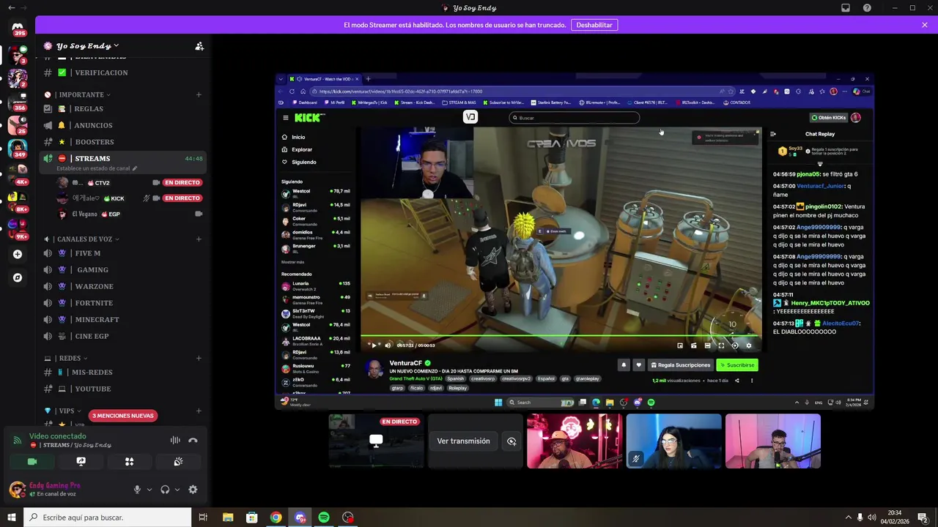
Task: Open microphone input options arrow
Action: click(149, 490)
